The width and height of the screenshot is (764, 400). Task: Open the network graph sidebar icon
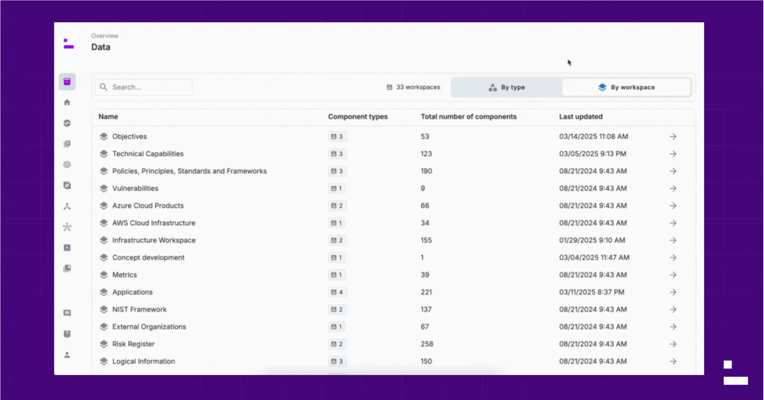tap(67, 227)
